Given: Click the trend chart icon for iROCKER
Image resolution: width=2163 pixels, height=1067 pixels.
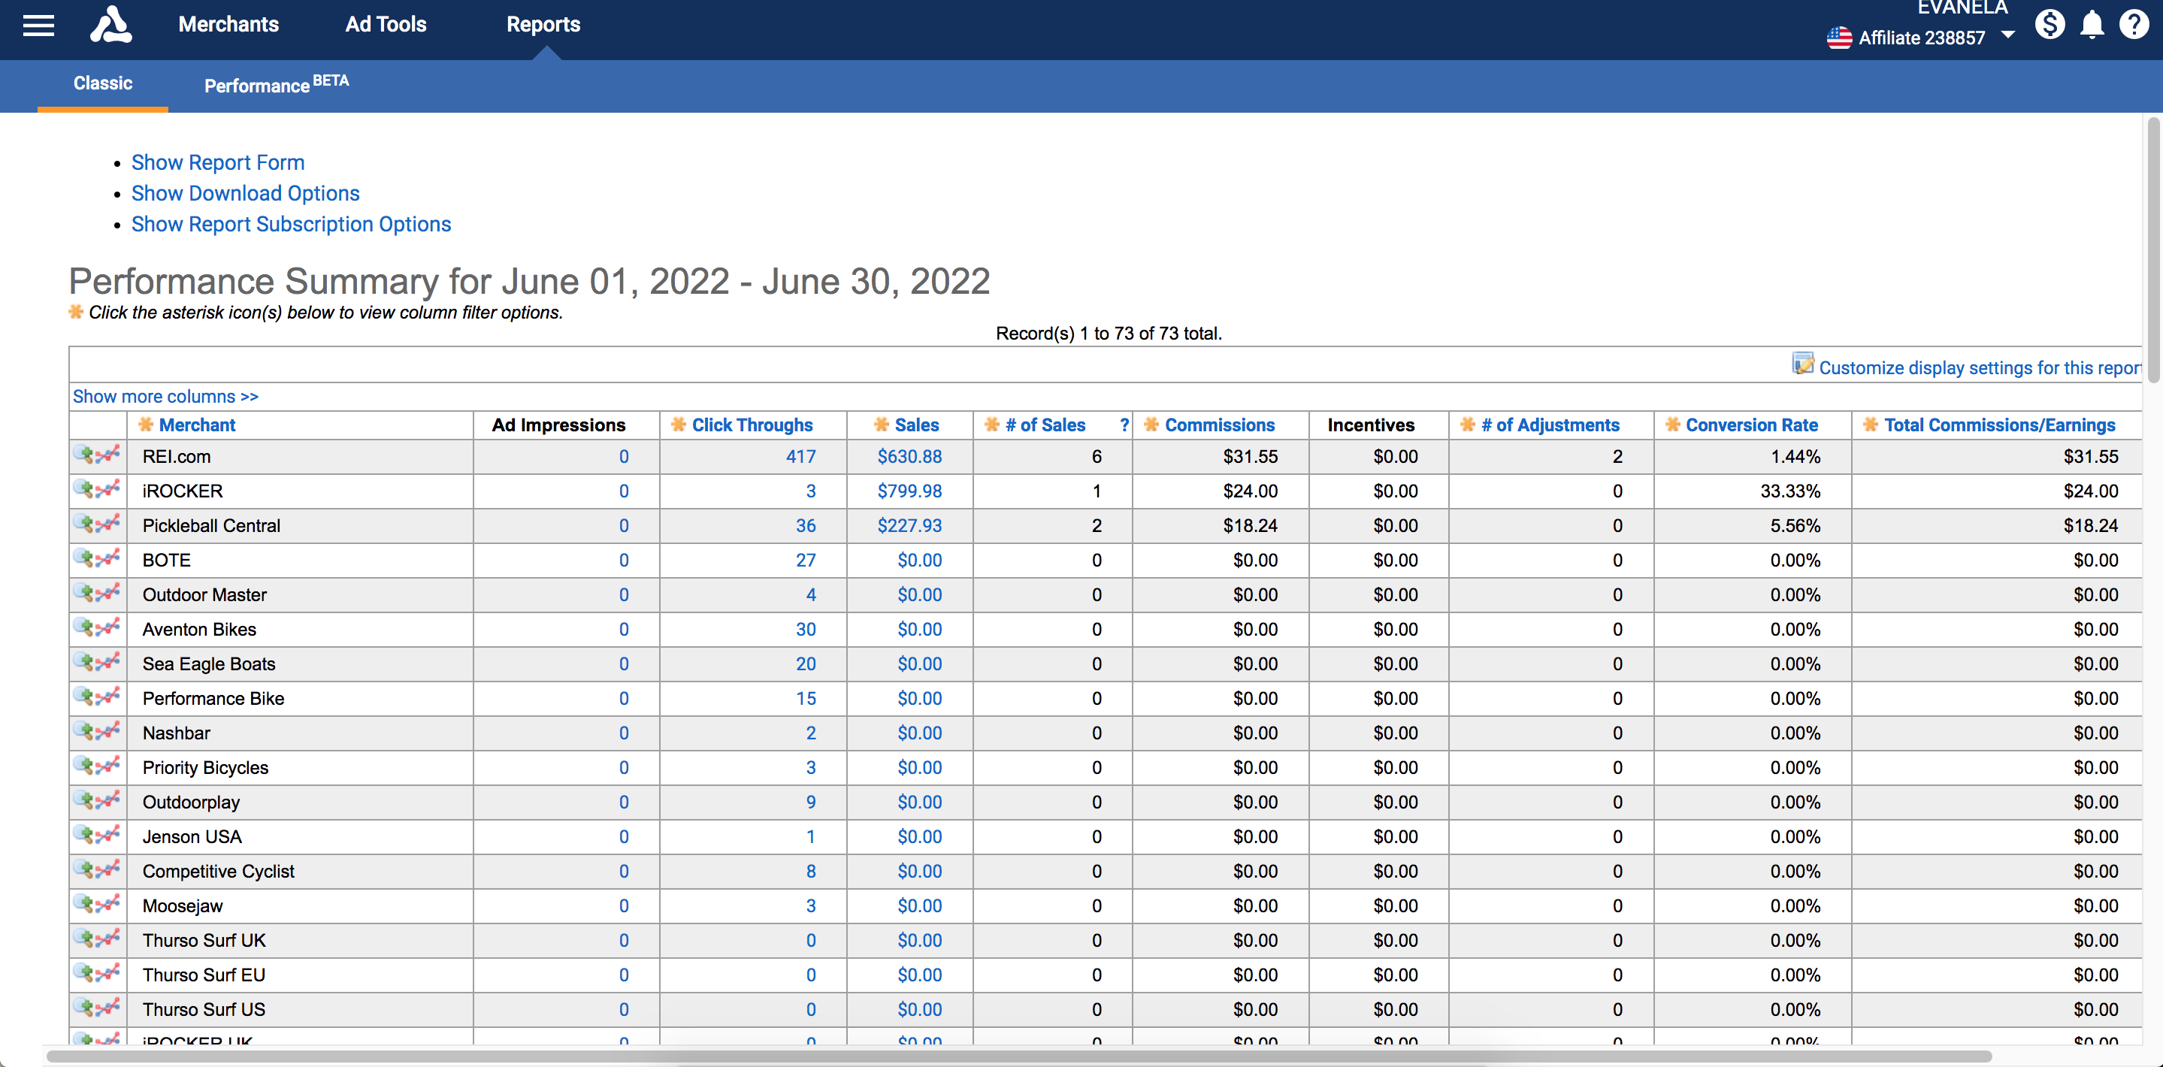Looking at the screenshot, I should (108, 489).
